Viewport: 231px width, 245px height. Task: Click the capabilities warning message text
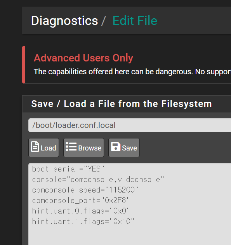tap(132, 72)
